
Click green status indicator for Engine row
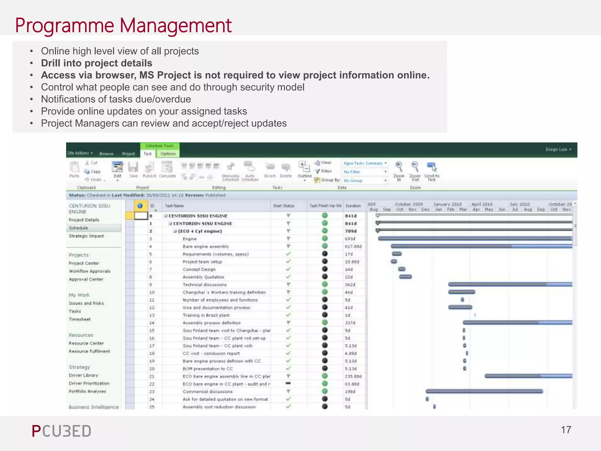325,238
